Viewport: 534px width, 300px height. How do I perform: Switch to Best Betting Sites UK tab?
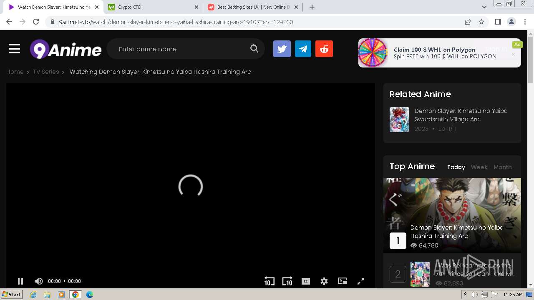(254, 7)
